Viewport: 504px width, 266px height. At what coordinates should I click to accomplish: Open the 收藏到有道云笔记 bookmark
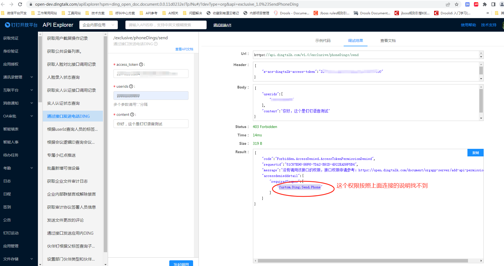[x=223, y=13]
